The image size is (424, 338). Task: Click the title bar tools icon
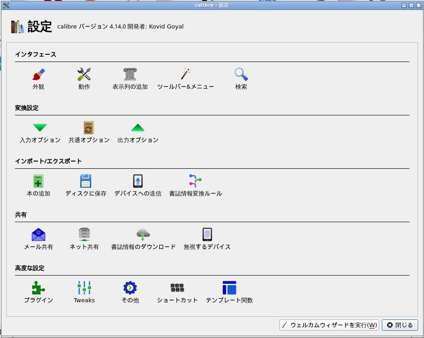click(x=6, y=5)
